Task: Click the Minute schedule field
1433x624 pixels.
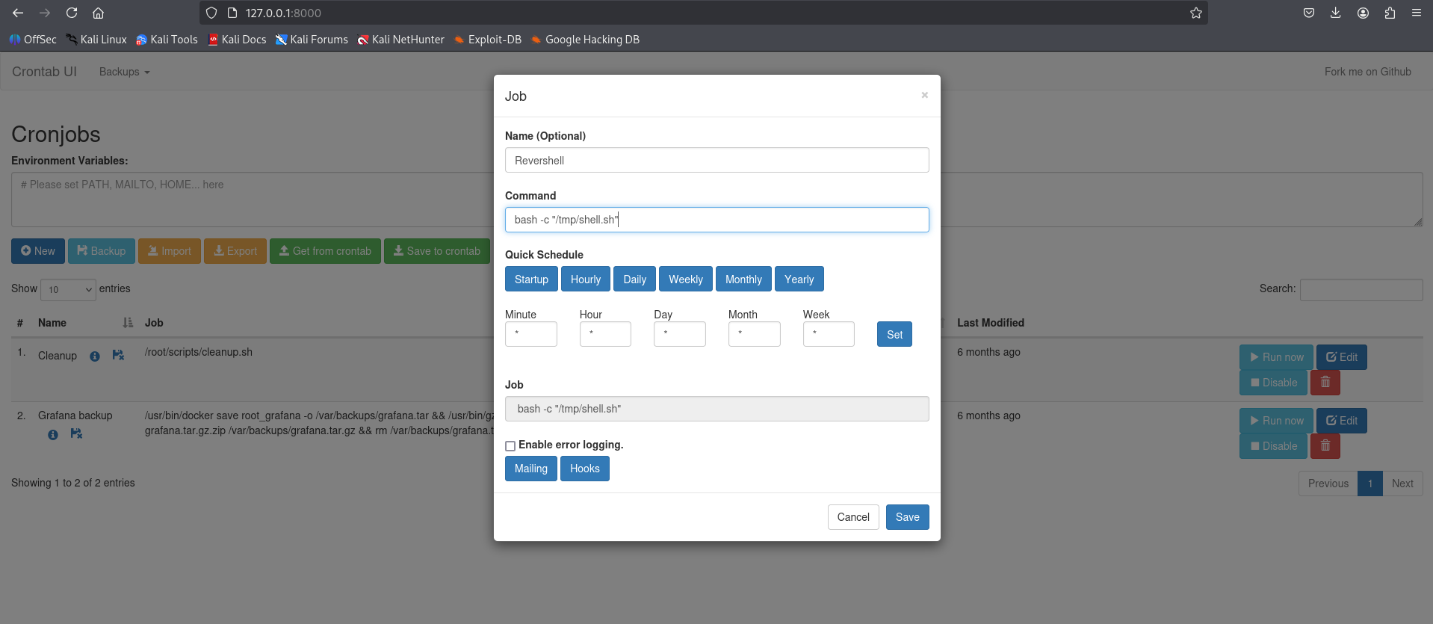Action: (x=530, y=334)
